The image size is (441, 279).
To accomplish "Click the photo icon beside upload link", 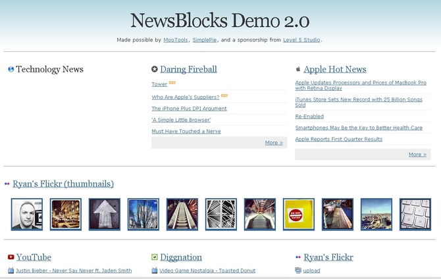I will pyautogui.click(x=298, y=270).
